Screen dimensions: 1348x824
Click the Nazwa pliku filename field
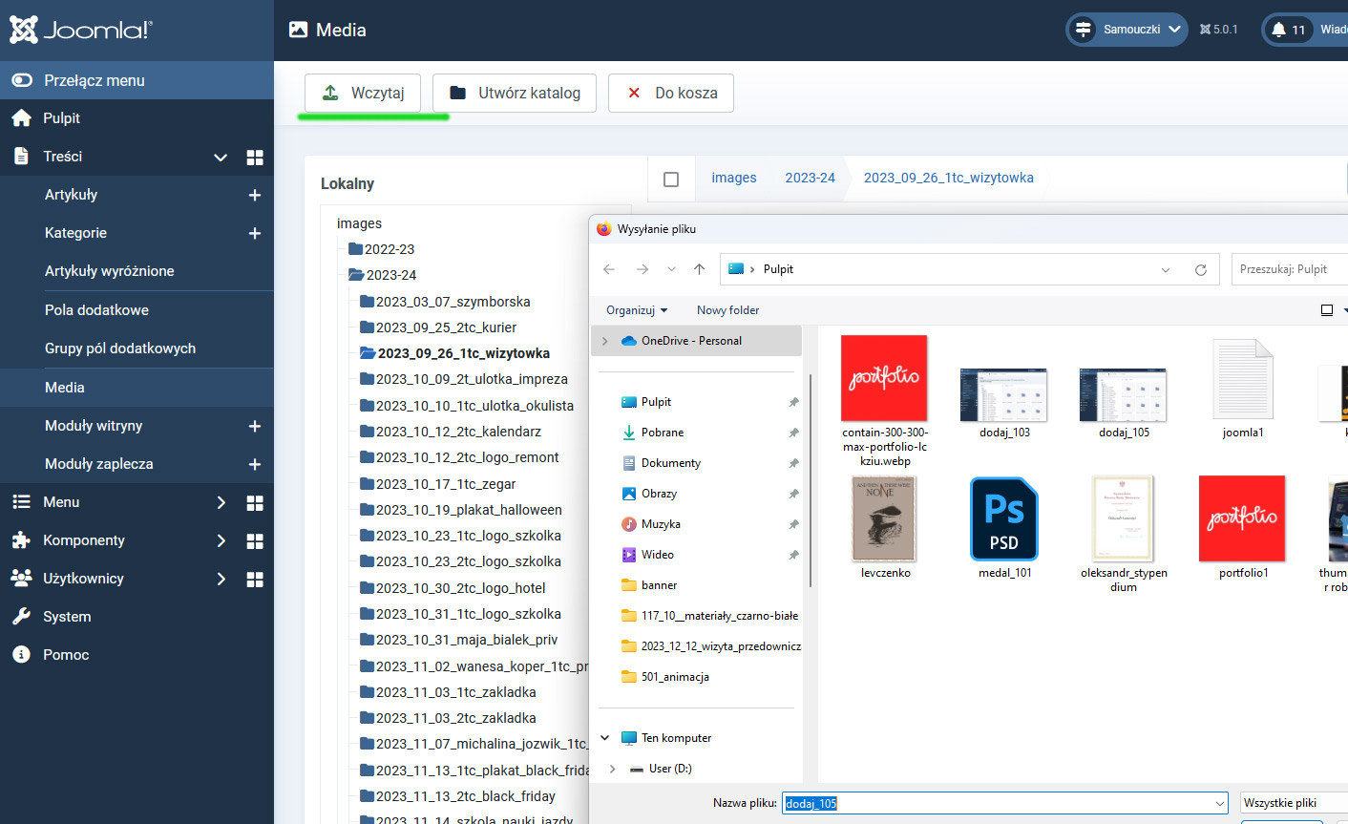pyautogui.click(x=1004, y=803)
